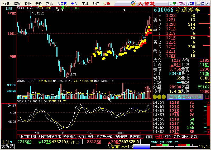Image resolution: width=211 pixels, height=150 pixels.
Task: Click the 点击查看Topview button
Action: [185, 97]
